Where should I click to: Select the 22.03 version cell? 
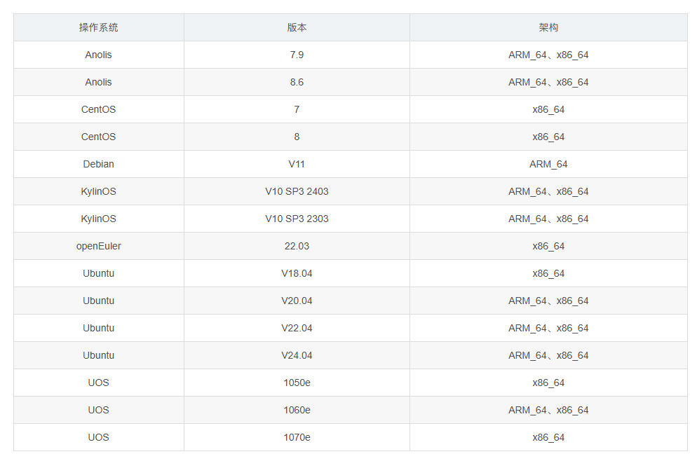(297, 246)
